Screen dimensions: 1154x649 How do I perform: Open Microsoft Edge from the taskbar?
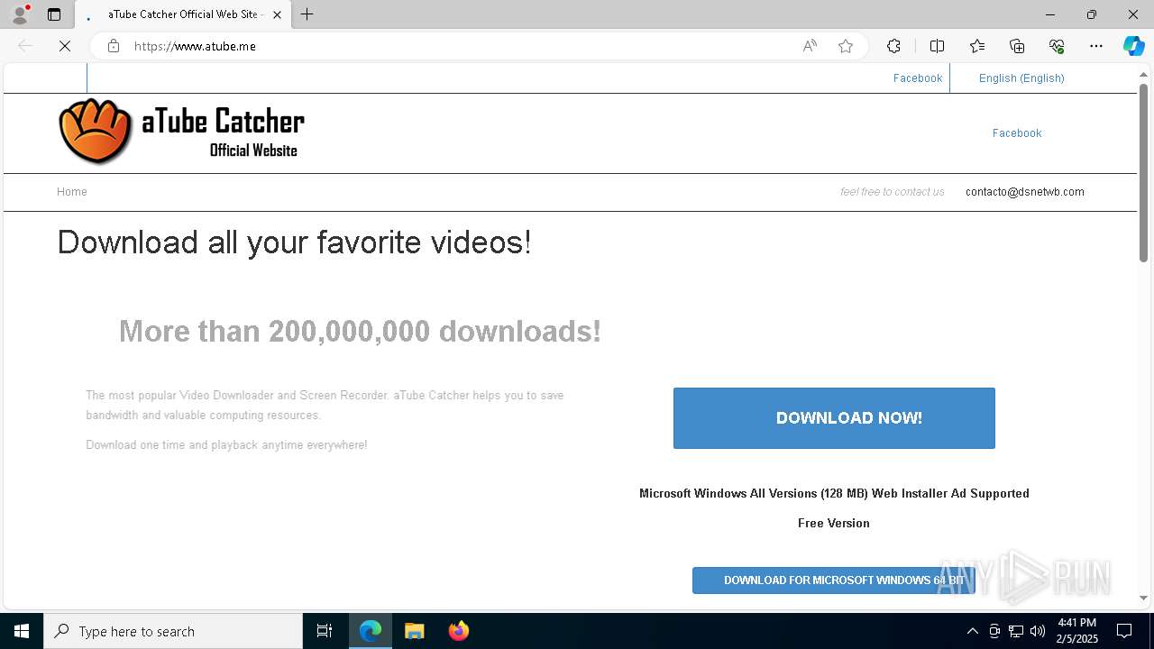click(x=371, y=631)
